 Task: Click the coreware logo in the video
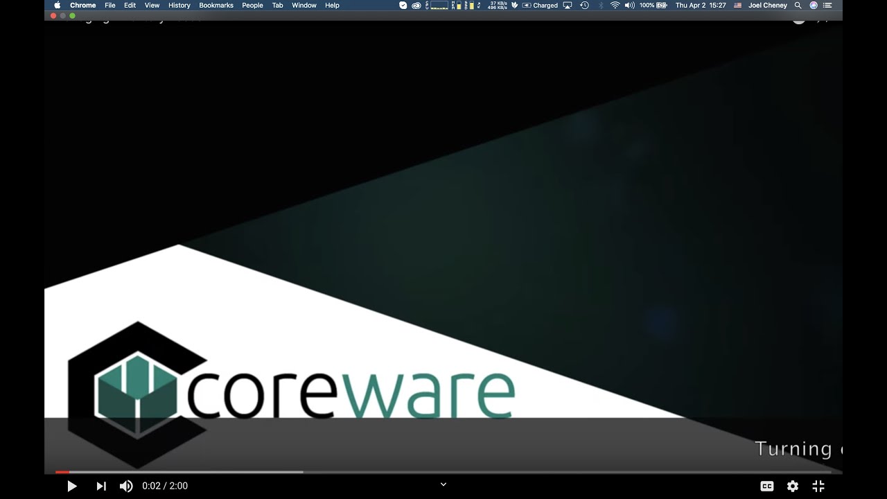[x=291, y=394]
